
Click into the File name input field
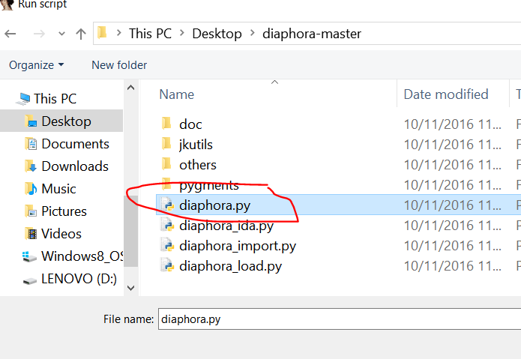point(337,319)
